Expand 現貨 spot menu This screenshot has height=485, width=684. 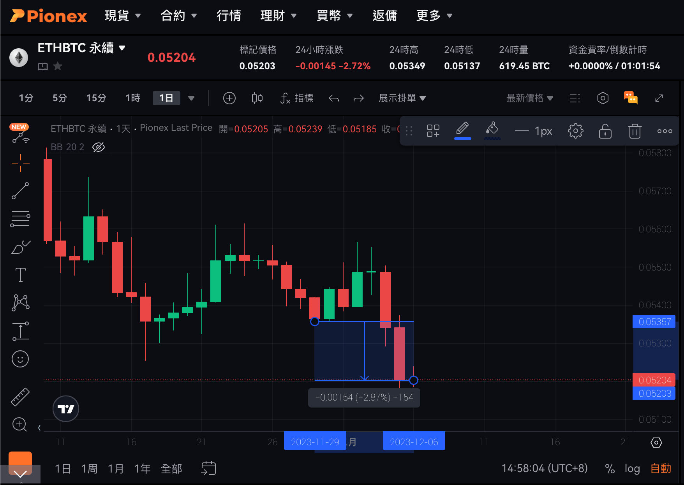point(123,16)
